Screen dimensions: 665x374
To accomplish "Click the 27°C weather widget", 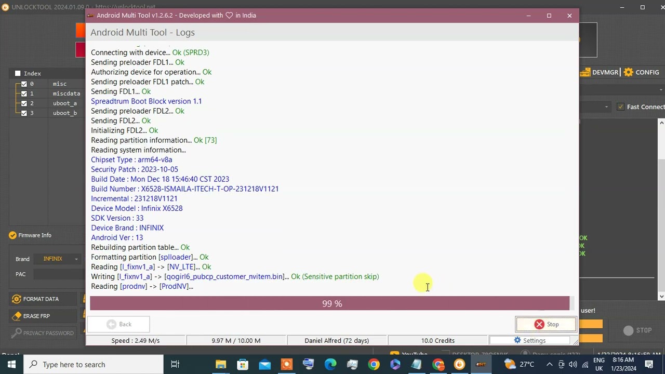I will coord(518,365).
